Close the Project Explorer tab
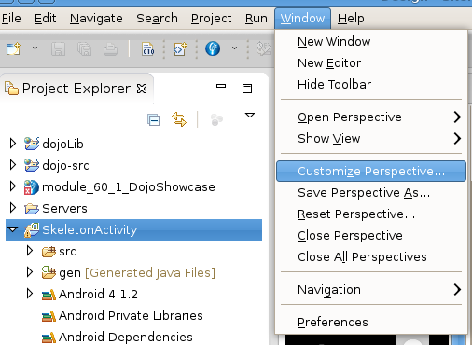Screen dimensions: 472x345 (x=142, y=89)
